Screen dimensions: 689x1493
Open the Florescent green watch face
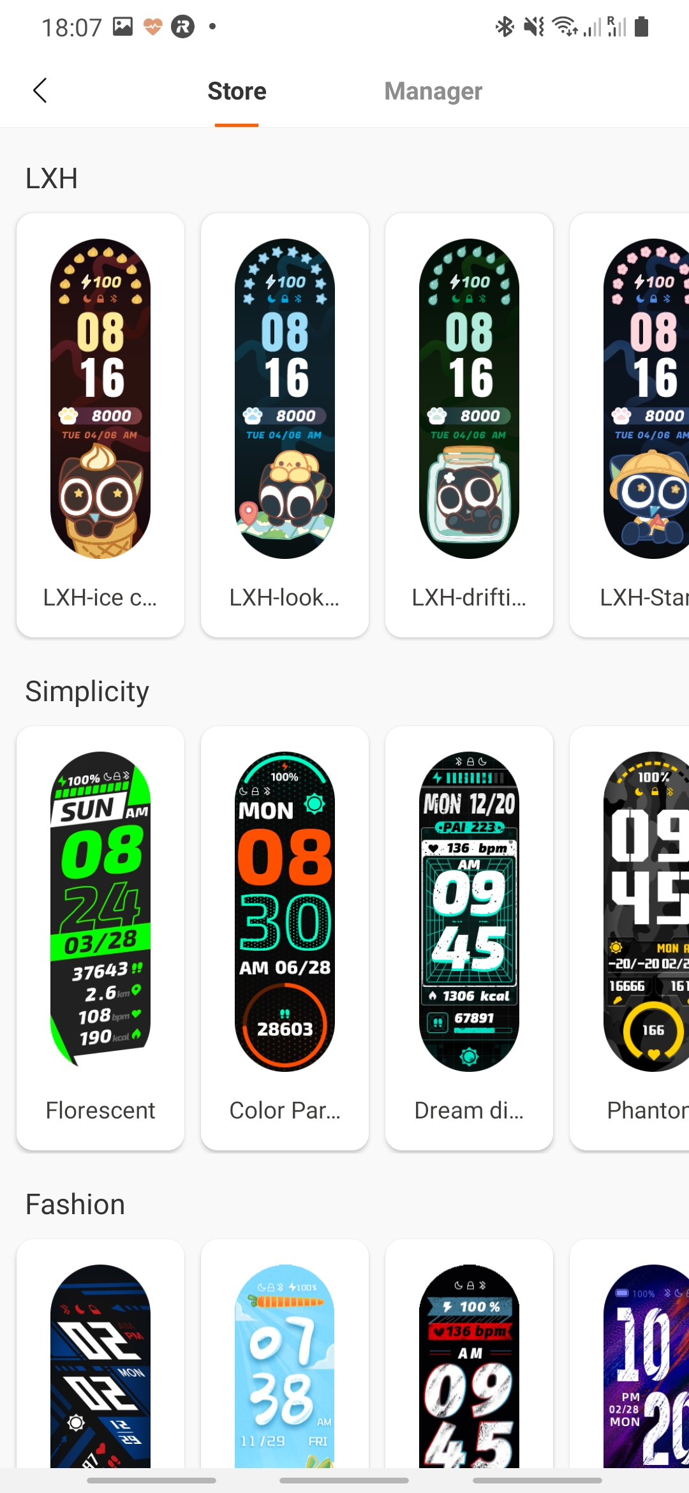[100, 938]
